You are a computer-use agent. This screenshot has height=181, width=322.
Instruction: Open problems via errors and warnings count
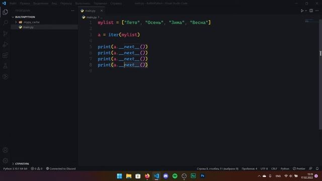[37, 169]
